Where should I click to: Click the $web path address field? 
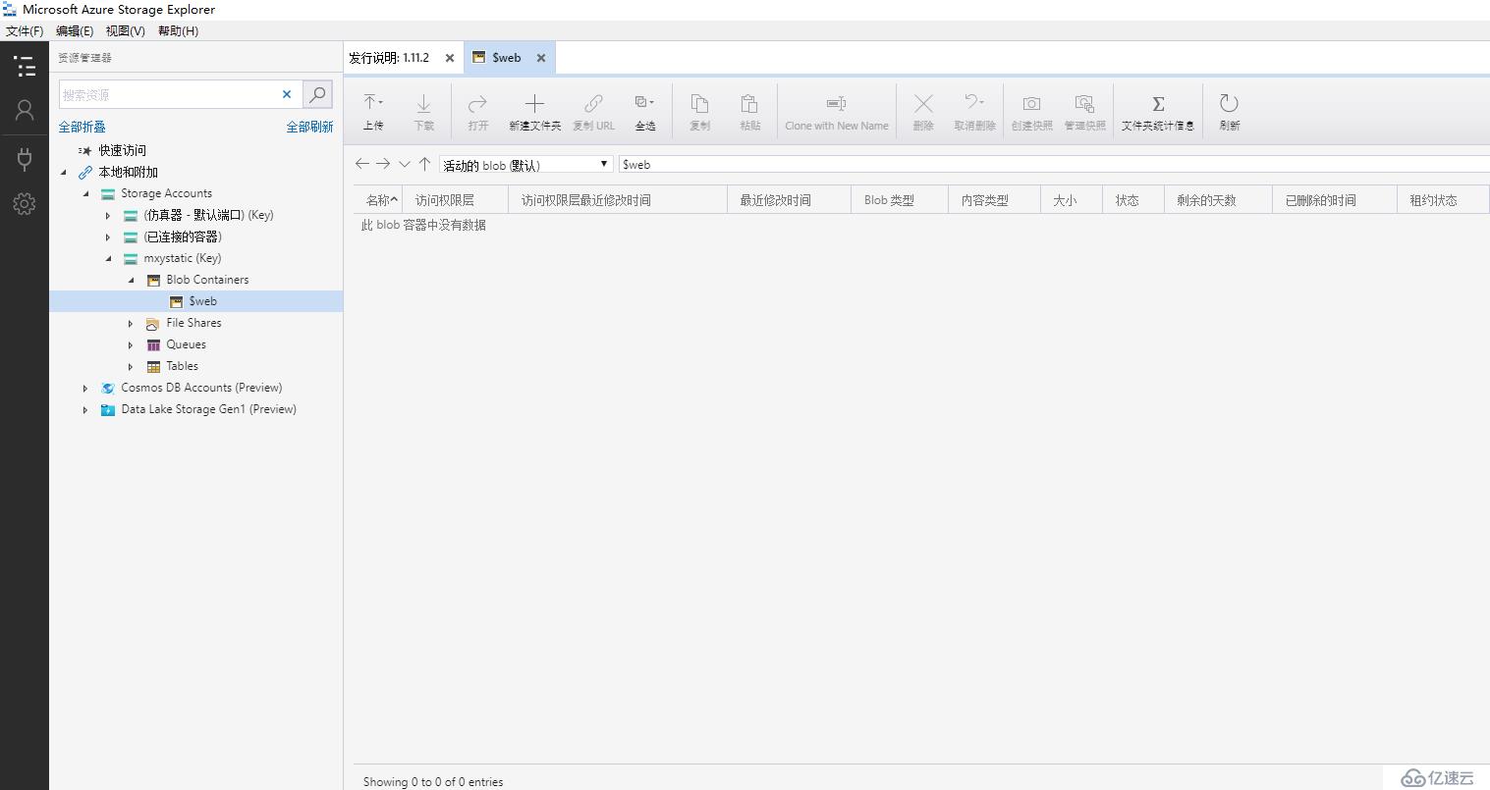(1053, 164)
